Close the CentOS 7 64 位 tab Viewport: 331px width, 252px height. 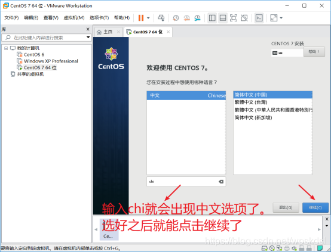(x=168, y=32)
